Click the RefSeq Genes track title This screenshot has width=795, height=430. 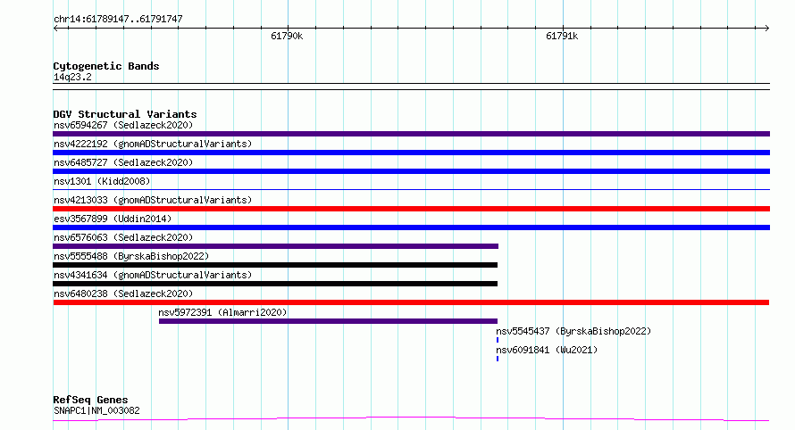pos(90,400)
